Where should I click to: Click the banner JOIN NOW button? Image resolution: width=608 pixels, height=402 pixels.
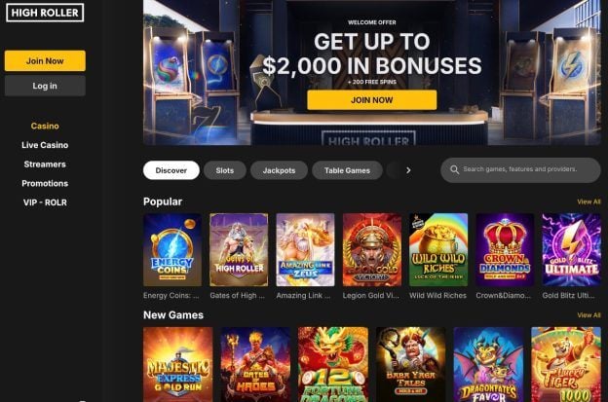[x=372, y=100]
